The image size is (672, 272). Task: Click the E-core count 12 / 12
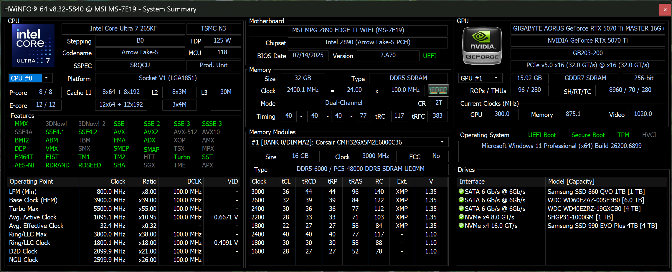pyautogui.click(x=46, y=105)
